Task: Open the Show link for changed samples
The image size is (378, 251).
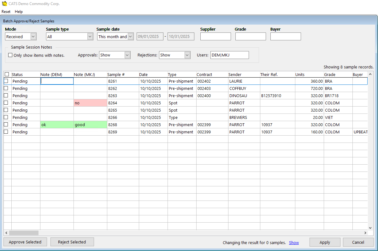Action: (294, 242)
